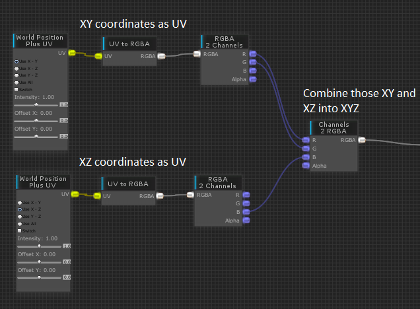
Task: Select Use X - Z in bottom World Position node
Action: [x=29, y=209]
